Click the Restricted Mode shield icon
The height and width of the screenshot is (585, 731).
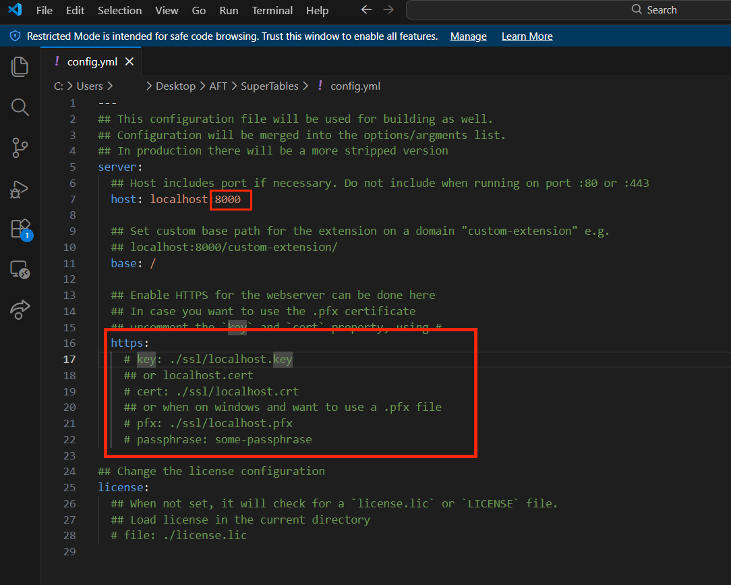[x=15, y=36]
